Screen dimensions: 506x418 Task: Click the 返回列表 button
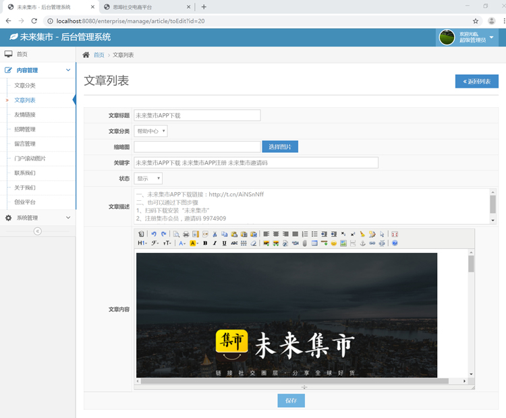click(476, 82)
